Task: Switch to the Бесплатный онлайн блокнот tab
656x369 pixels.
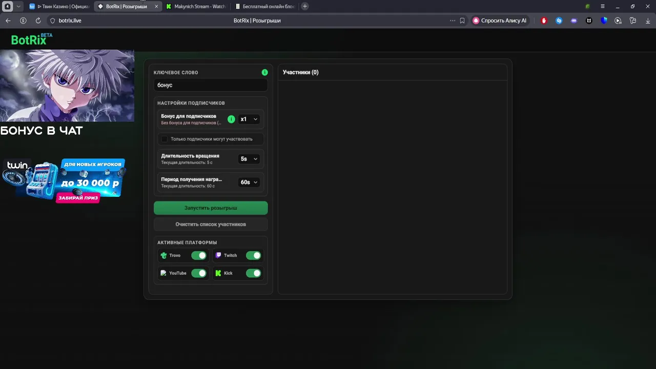Action: point(265,6)
